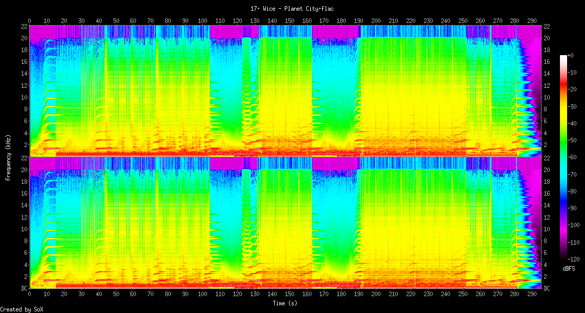Select the "-60" value on the dBFS scale

(x=572, y=157)
